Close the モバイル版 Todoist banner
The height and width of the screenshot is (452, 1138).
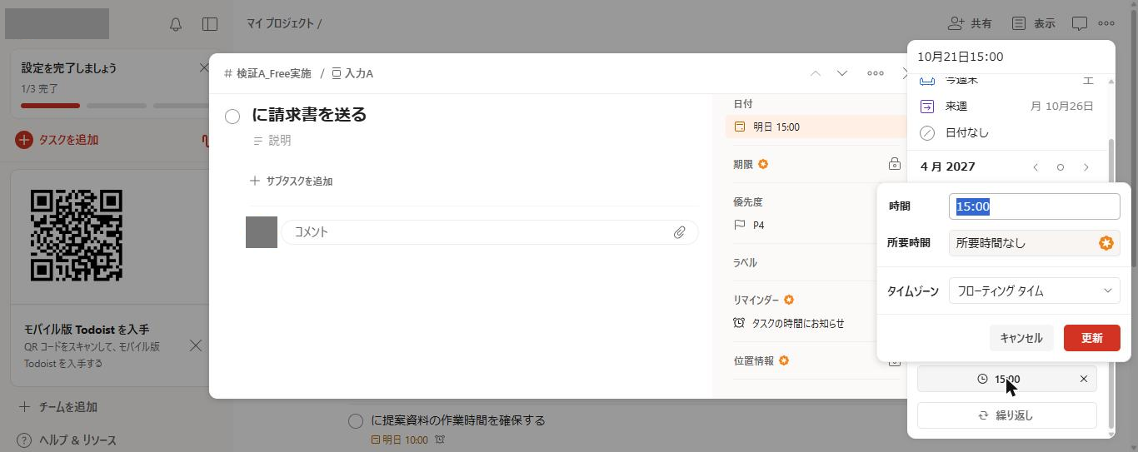[196, 345]
